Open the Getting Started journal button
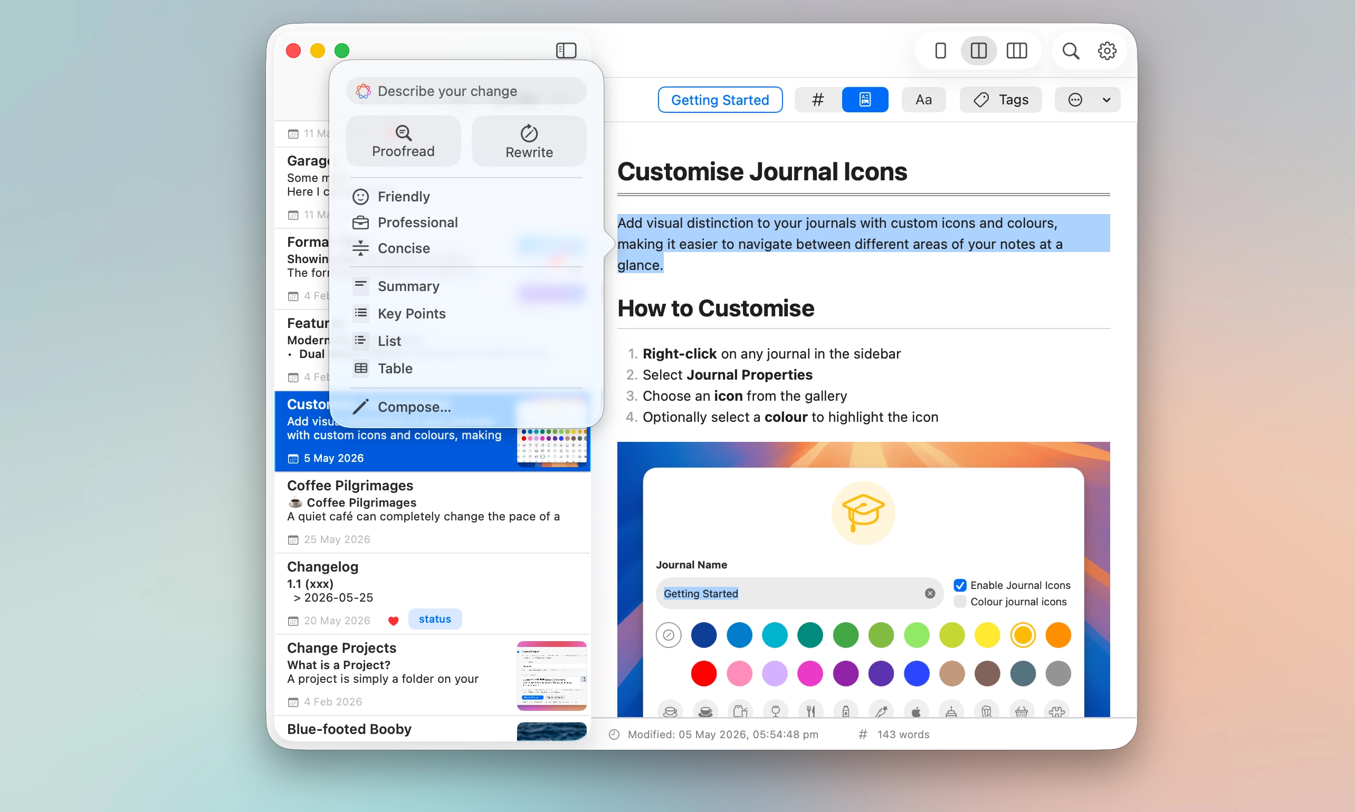The height and width of the screenshot is (812, 1355). (x=720, y=100)
